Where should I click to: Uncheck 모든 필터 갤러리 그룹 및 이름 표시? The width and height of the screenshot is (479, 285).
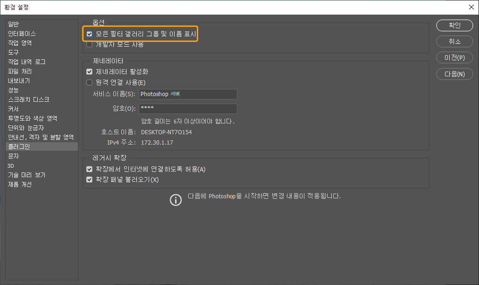point(89,34)
